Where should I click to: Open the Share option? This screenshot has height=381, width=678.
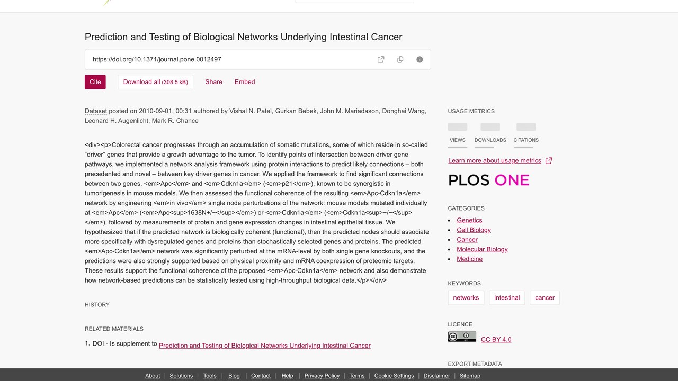214,82
